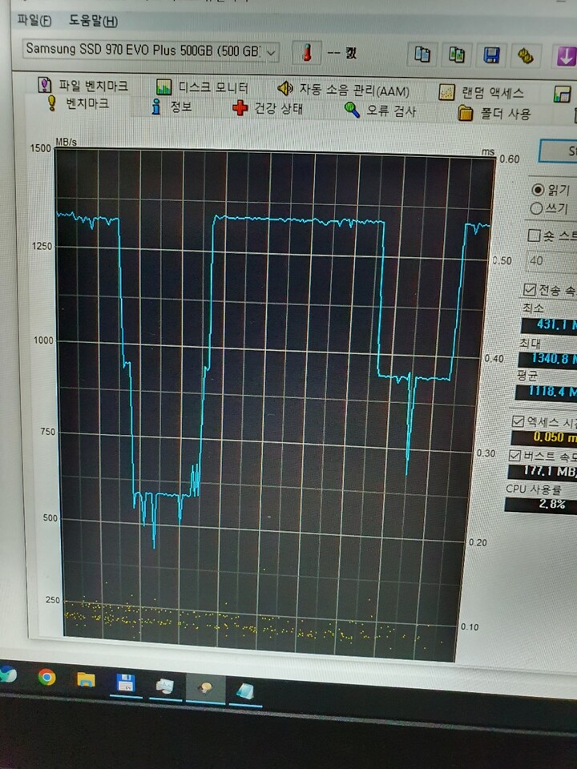Viewport: 577px width, 769px height.
Task: Click the average value 1118.4
Action: (x=546, y=392)
